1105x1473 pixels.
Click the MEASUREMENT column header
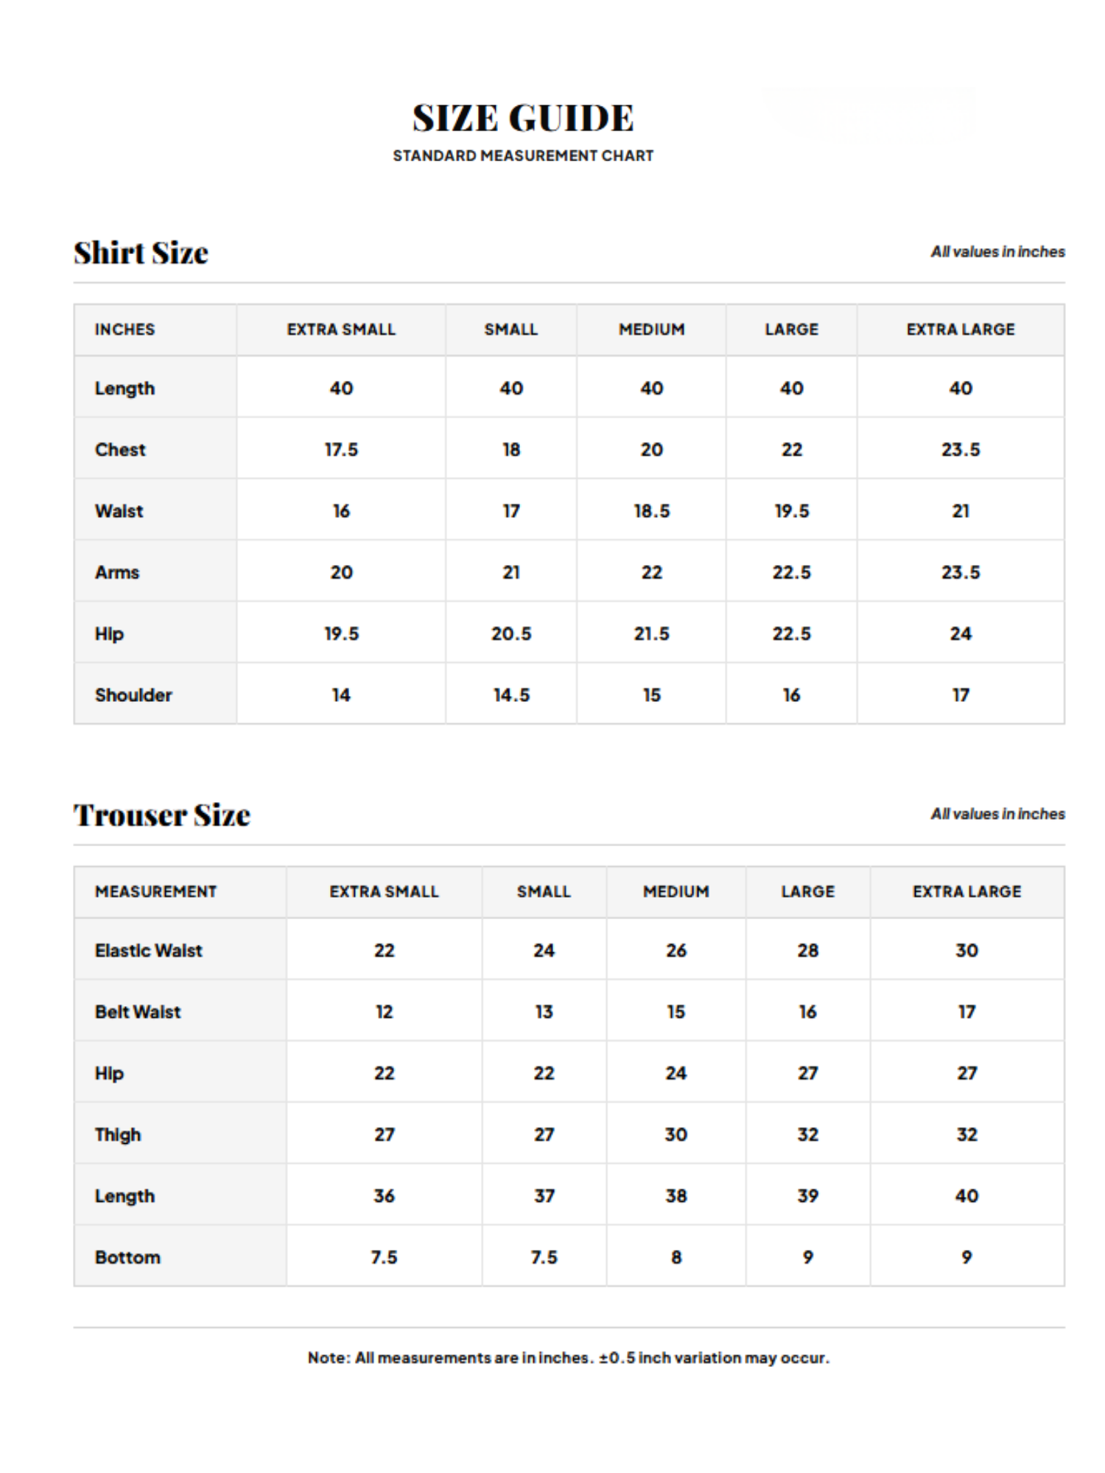(156, 891)
